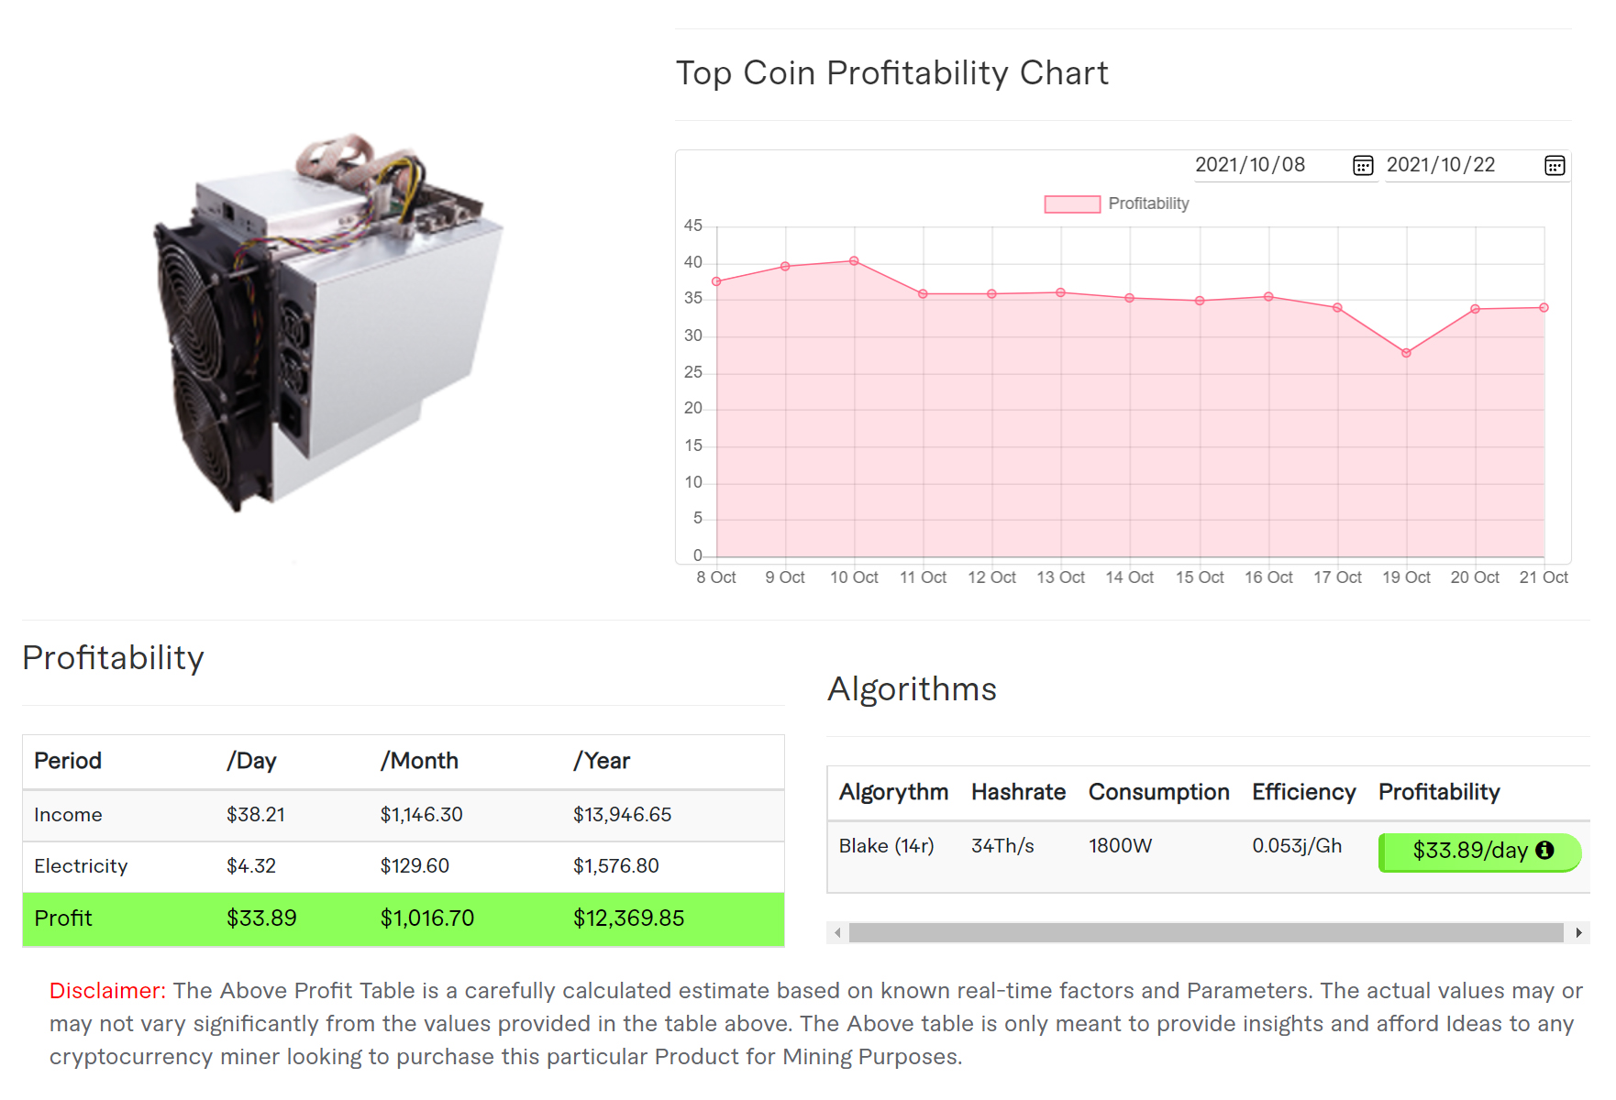
Task: Select the 10 Oct peak data point
Action: coord(854,261)
